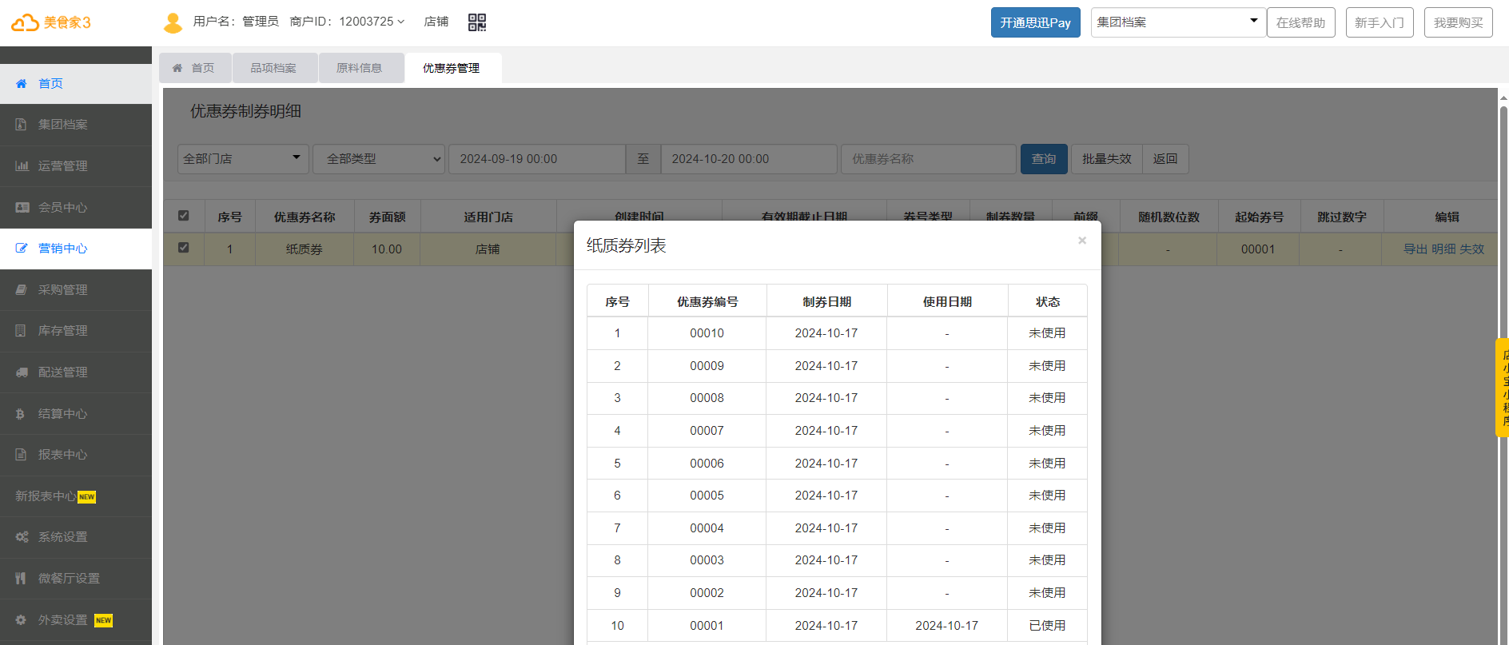1509x645 pixels.
Task: Click the 查询 search button
Action: 1044,159
